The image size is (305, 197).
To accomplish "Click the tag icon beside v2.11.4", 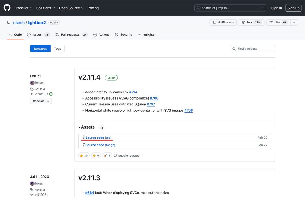I will click(32, 89).
